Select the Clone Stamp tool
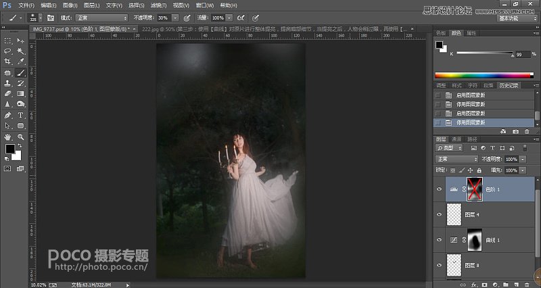 (x=7, y=83)
